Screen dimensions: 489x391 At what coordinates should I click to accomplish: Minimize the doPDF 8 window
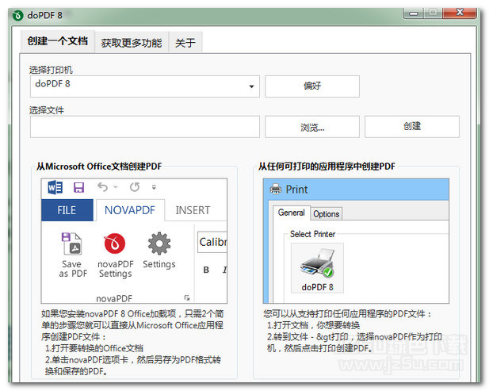tap(413, 13)
